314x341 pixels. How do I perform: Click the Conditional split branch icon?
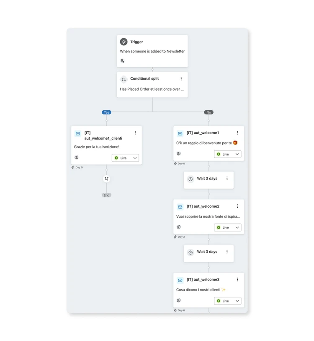point(124,79)
